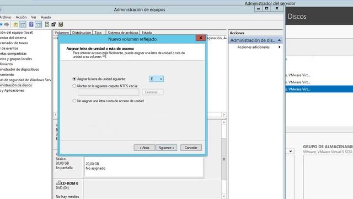This screenshot has width=353, height=199.
Task: Click the disk pane vertical scrollbar thumb
Action: point(224,159)
